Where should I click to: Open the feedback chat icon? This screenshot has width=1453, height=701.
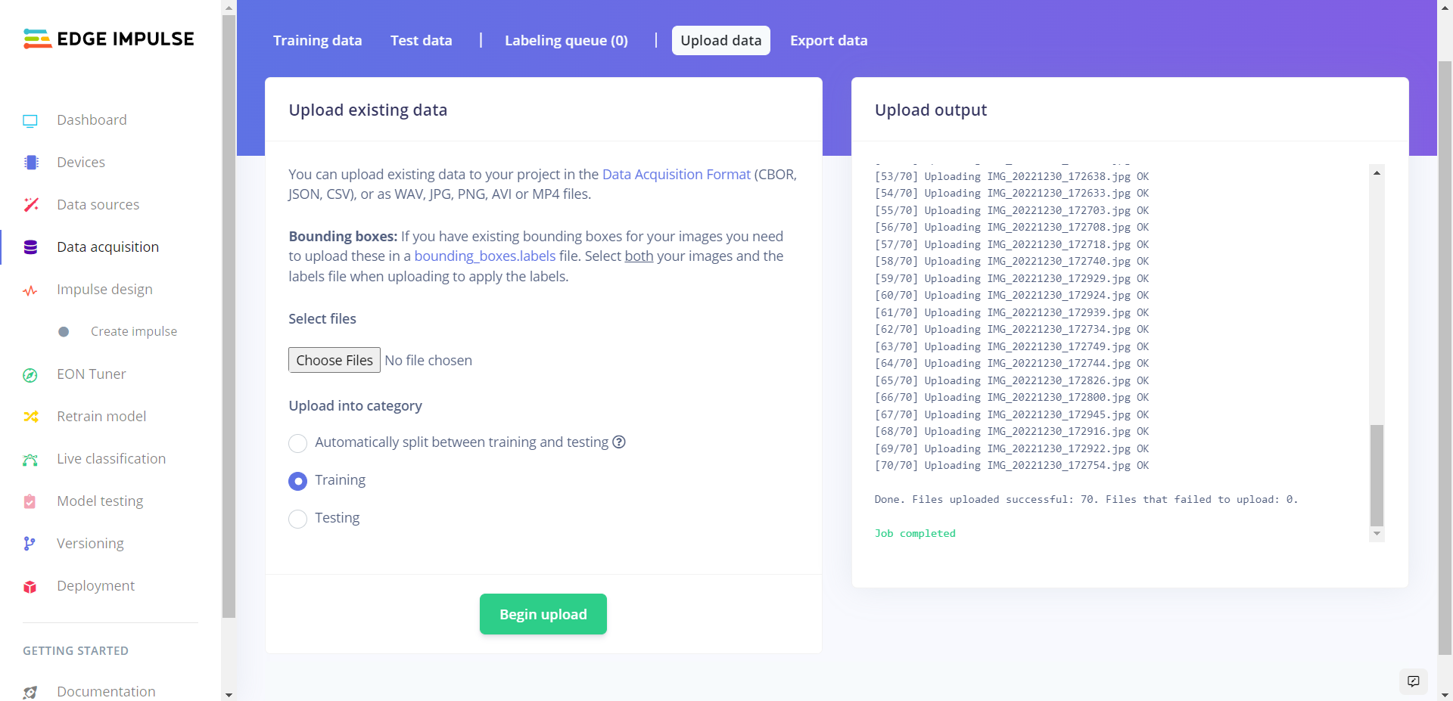[1414, 681]
